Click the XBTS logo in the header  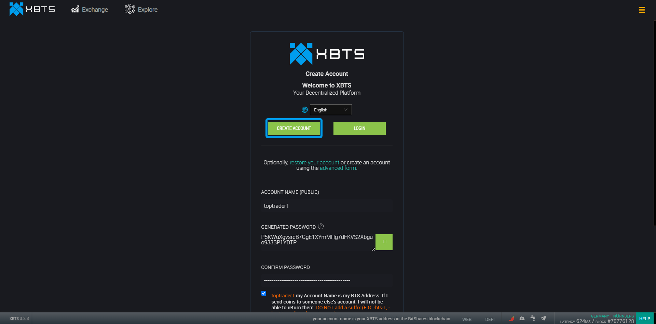32,9
